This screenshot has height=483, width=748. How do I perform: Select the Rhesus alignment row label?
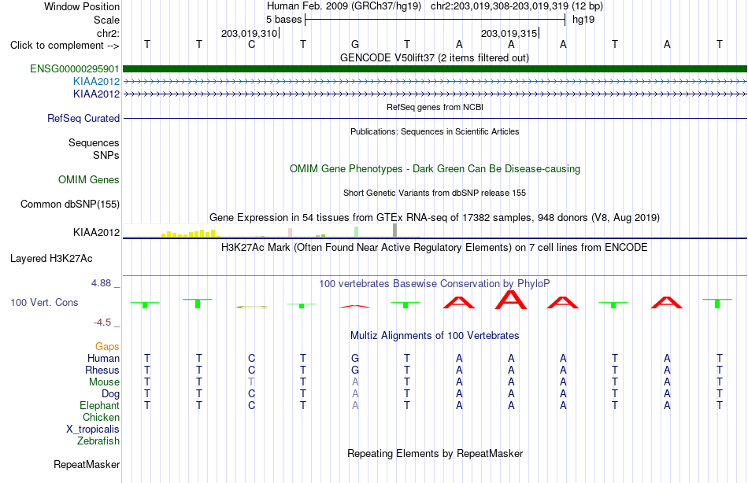tap(102, 370)
